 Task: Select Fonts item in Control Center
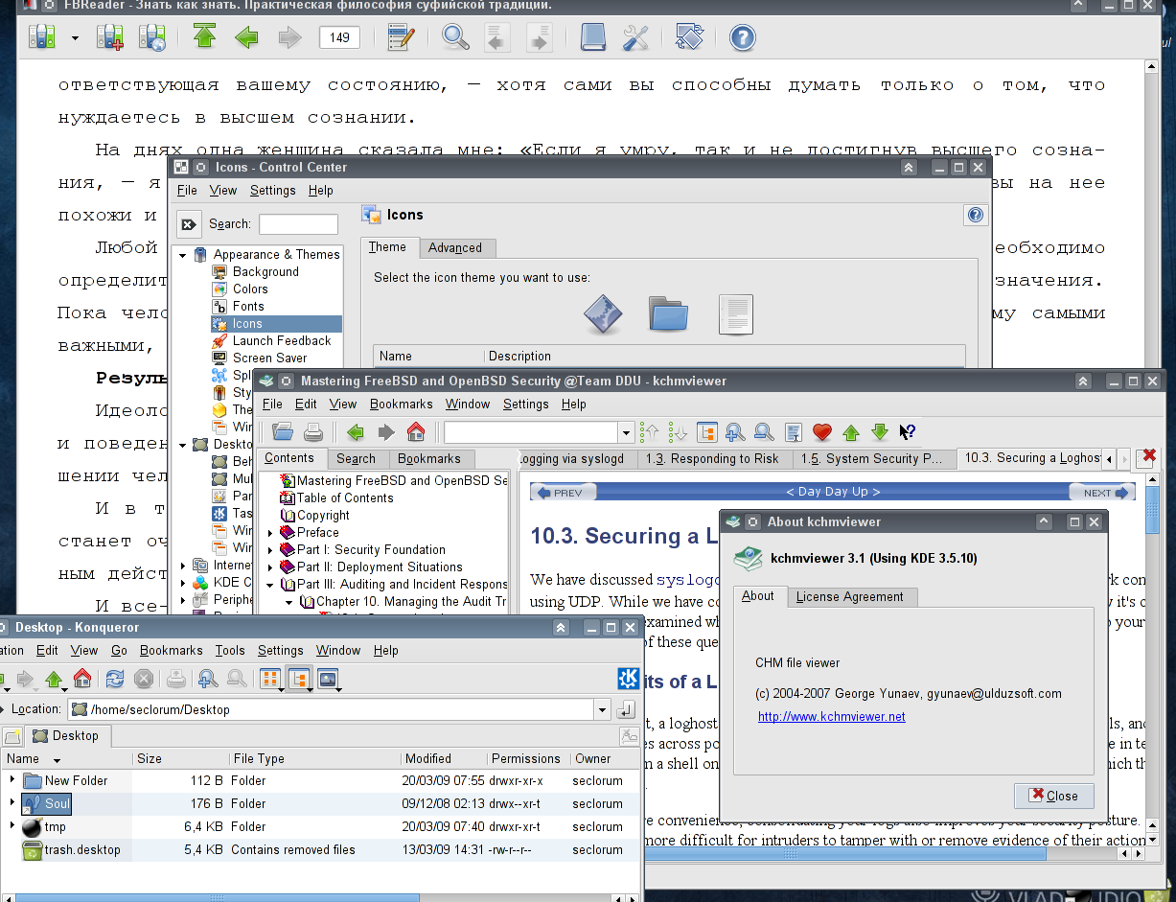248,306
